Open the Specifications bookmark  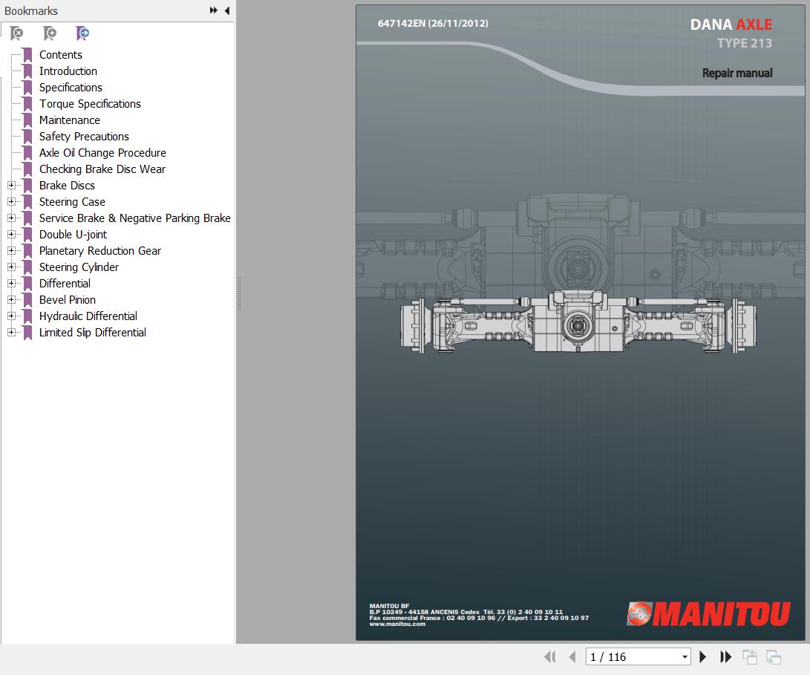pos(71,88)
